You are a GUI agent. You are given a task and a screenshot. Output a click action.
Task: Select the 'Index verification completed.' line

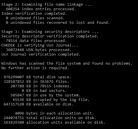tap(34, 14)
